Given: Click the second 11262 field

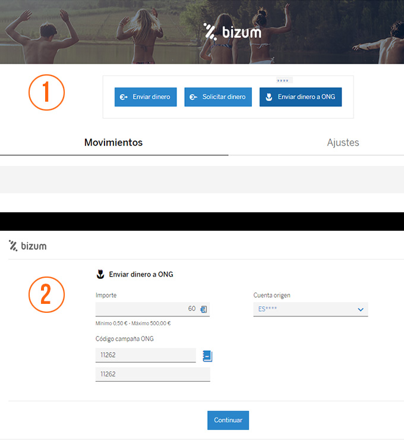Looking at the screenshot, I should pos(153,374).
